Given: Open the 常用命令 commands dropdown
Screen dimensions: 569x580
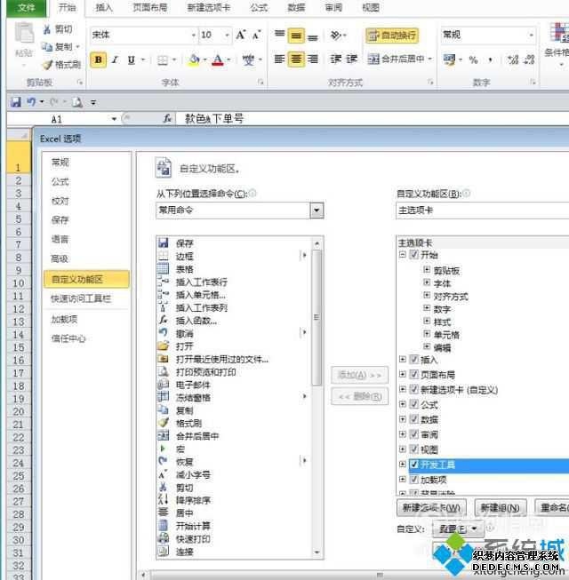Looking at the screenshot, I should (317, 211).
